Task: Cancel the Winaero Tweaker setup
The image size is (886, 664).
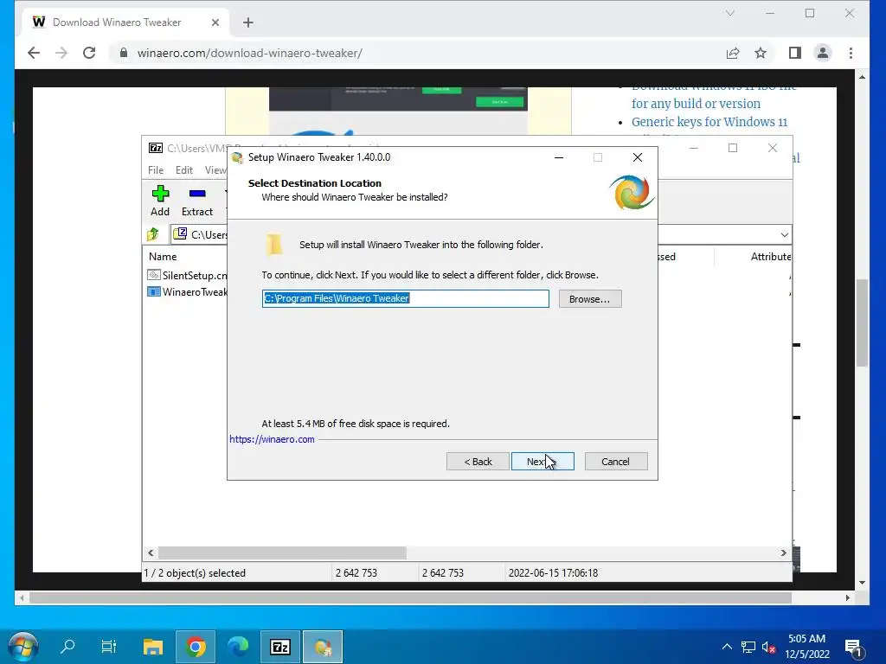Action: (616, 462)
